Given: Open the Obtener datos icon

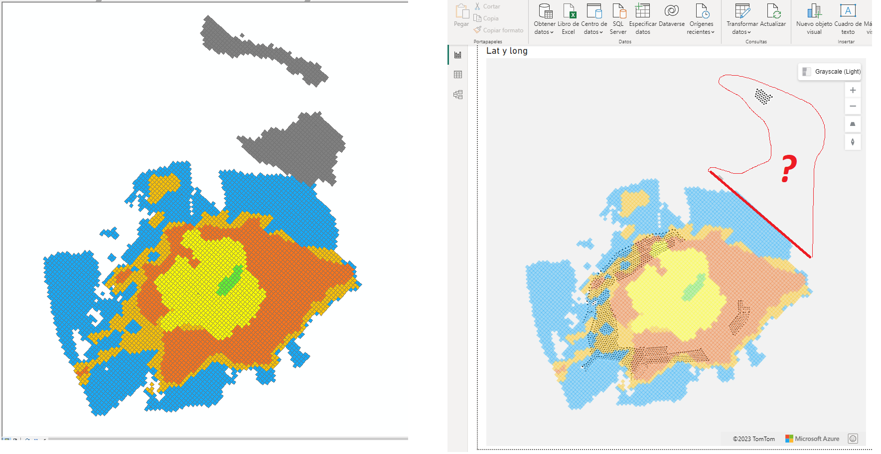Looking at the screenshot, I should (545, 10).
